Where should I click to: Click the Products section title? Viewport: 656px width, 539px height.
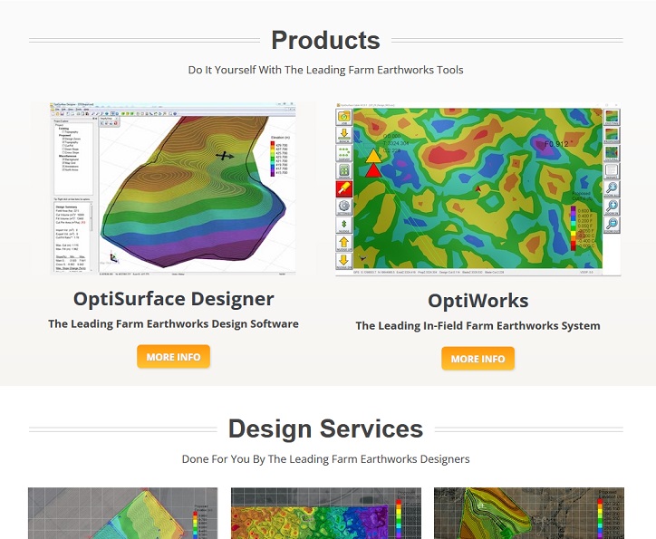(x=325, y=40)
